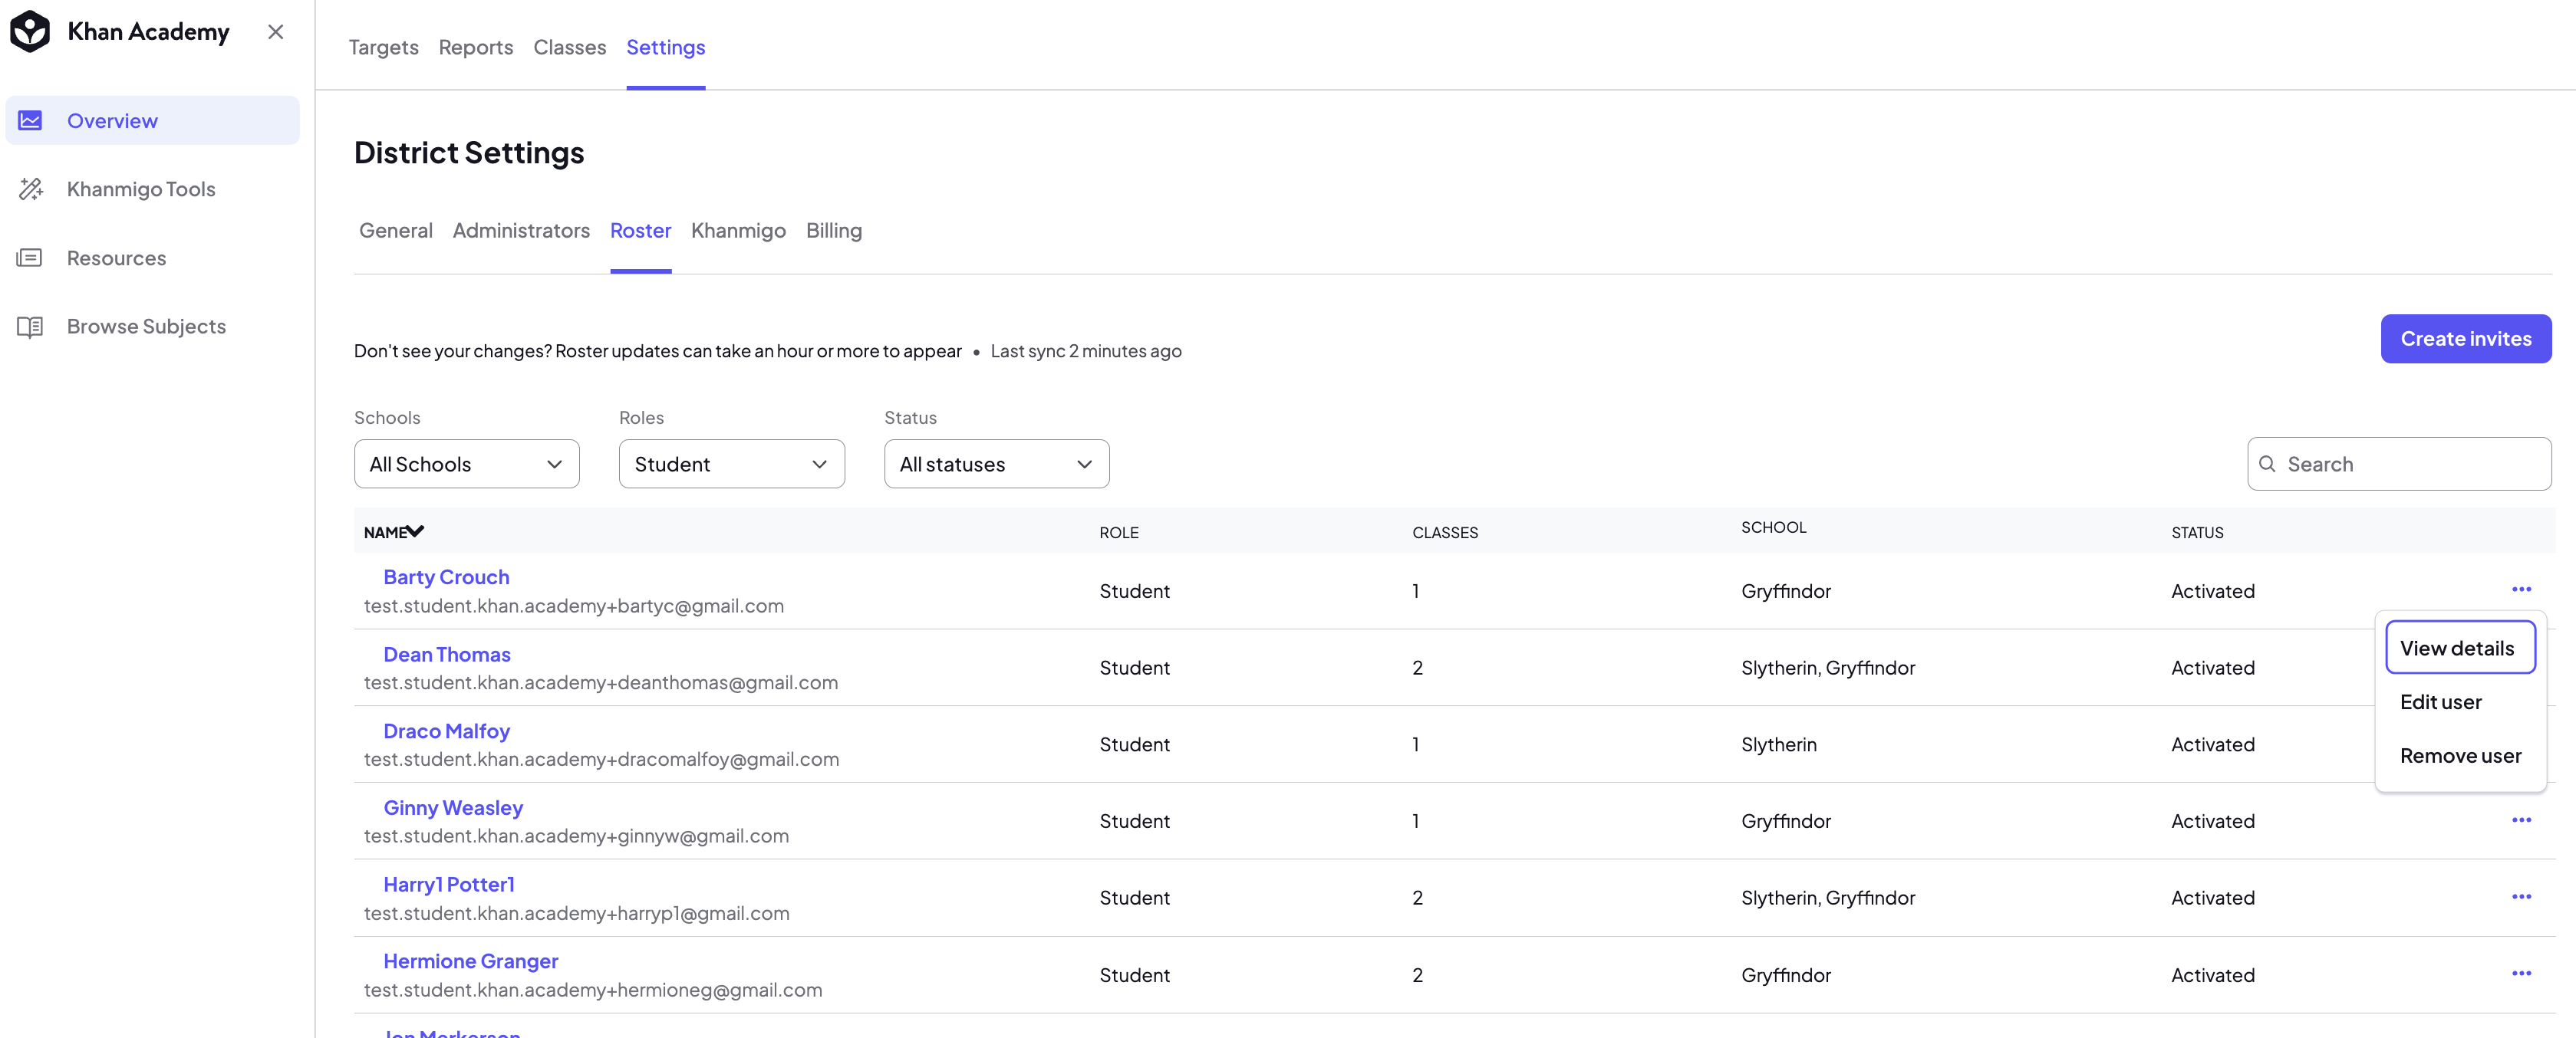The width and height of the screenshot is (2576, 1038).
Task: Click into the Search input field
Action: (x=2400, y=465)
